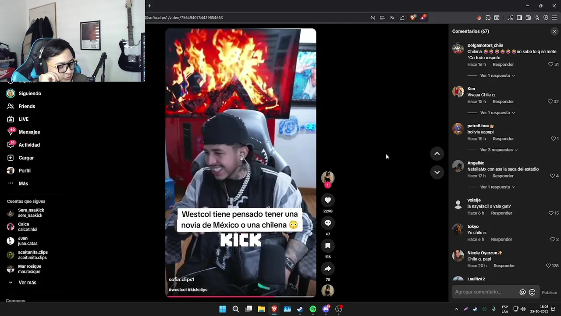
Task: Expand patrao.tv's 3 replies
Action: click(x=499, y=150)
